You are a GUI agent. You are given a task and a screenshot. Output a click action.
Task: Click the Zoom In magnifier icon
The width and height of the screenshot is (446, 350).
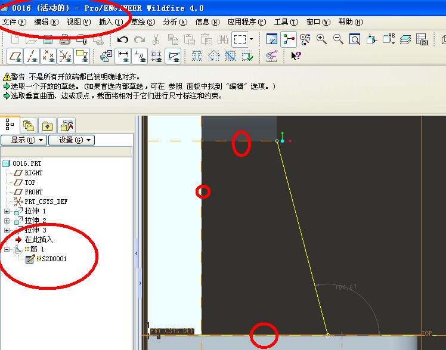pos(321,39)
